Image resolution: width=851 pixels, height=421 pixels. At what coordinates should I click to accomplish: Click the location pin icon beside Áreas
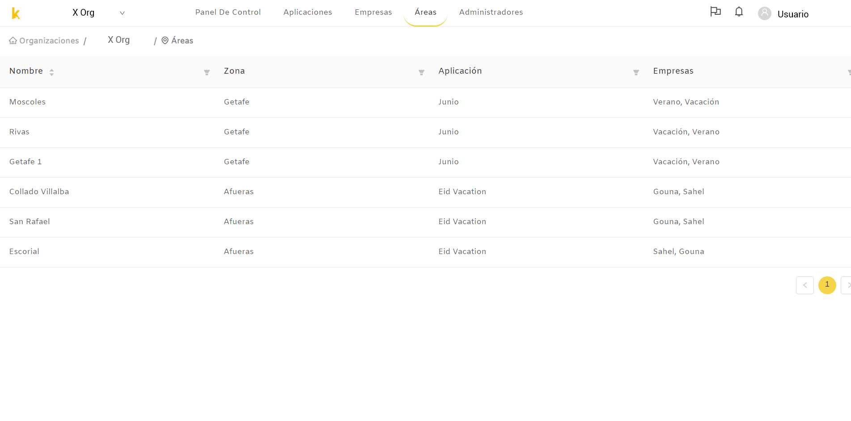coord(165,41)
